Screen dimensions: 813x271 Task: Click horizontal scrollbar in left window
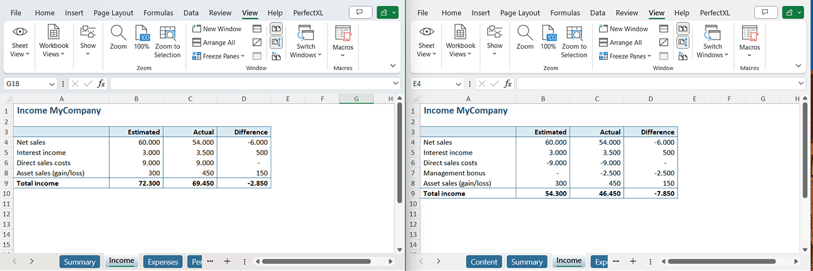pos(318,262)
